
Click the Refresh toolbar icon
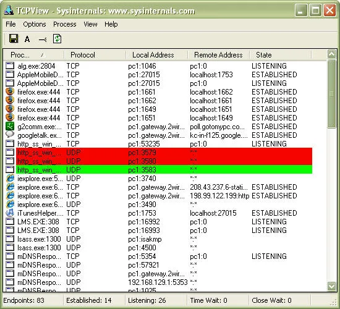pyautogui.click(x=57, y=39)
